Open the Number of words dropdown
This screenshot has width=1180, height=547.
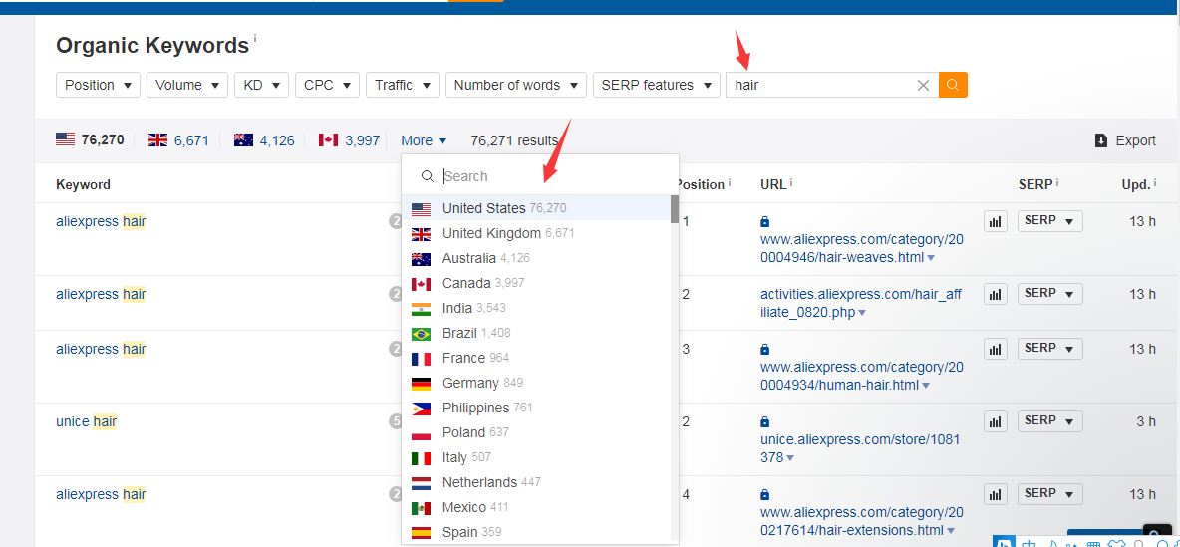click(x=516, y=85)
